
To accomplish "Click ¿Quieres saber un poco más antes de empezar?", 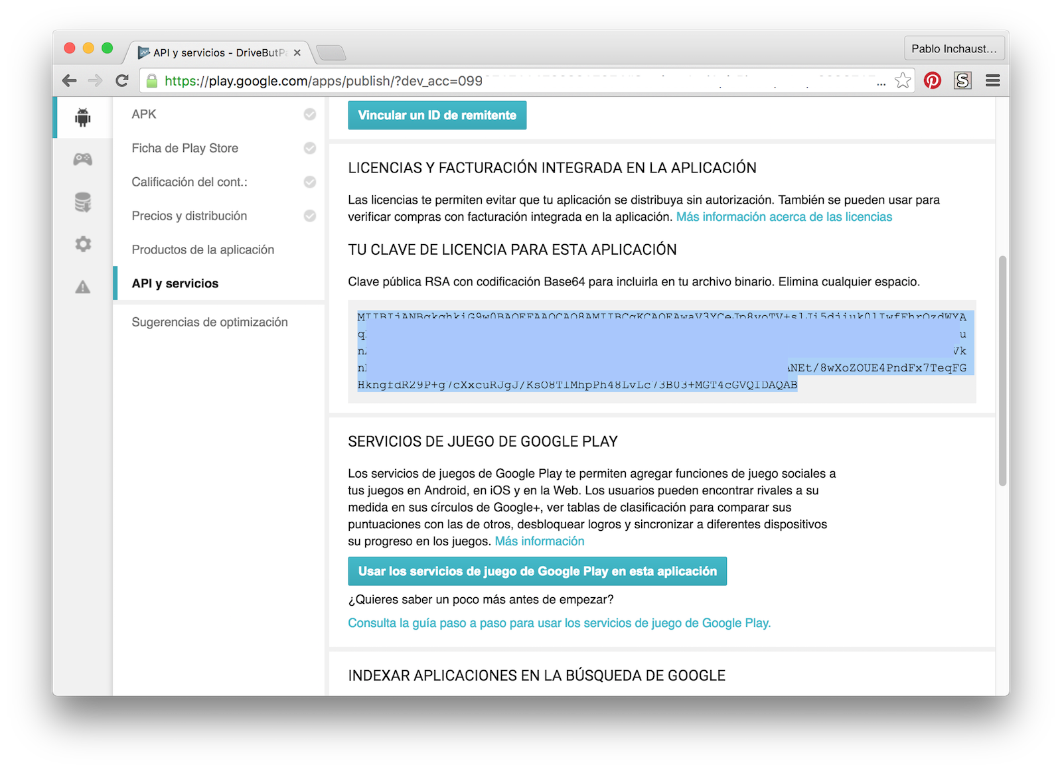I will tap(481, 600).
